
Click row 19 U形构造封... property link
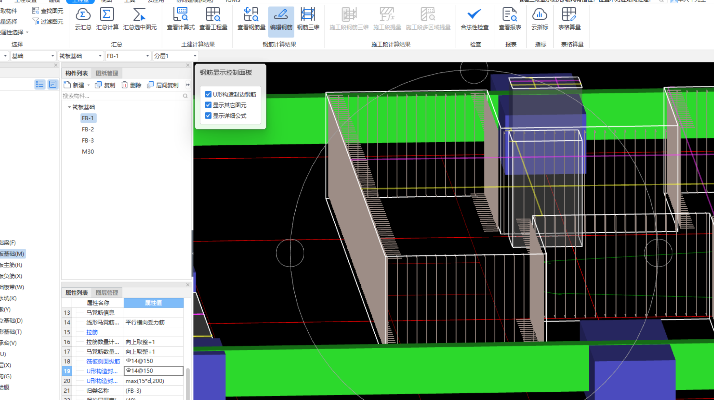tap(102, 371)
